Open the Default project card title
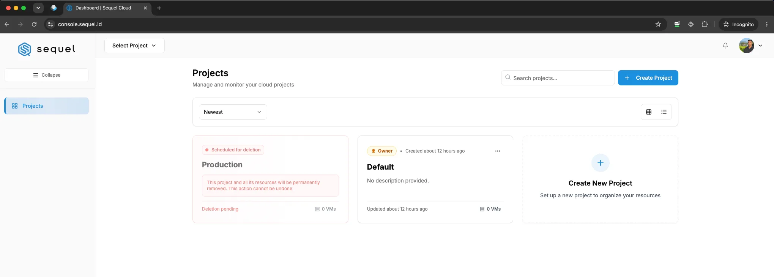The image size is (774, 277). point(380,167)
